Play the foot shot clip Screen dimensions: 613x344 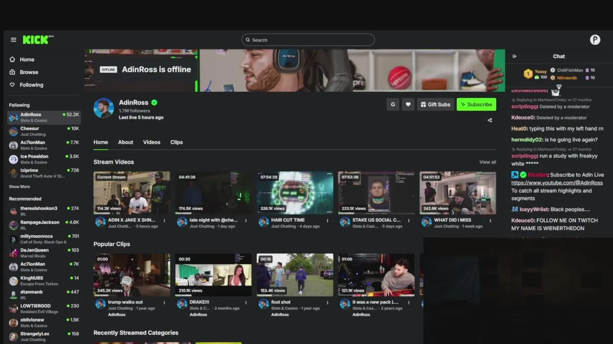click(295, 275)
